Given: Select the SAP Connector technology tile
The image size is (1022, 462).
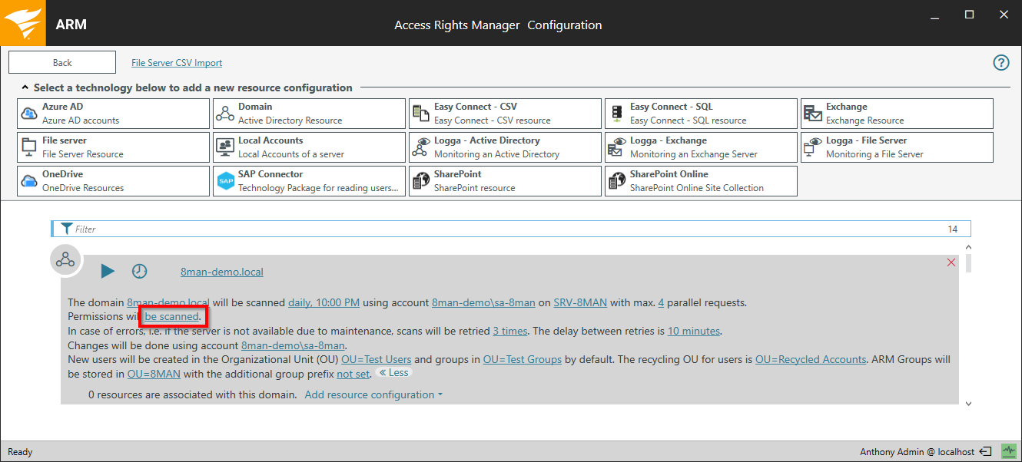Looking at the screenshot, I should [309, 181].
